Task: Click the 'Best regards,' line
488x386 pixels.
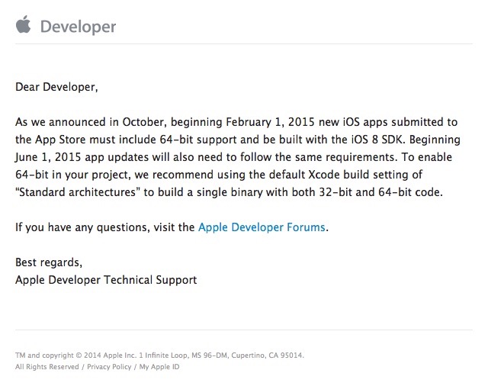Action: 49,262
